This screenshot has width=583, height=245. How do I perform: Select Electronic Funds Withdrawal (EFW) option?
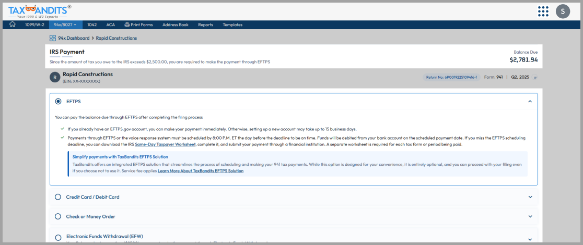(58, 238)
